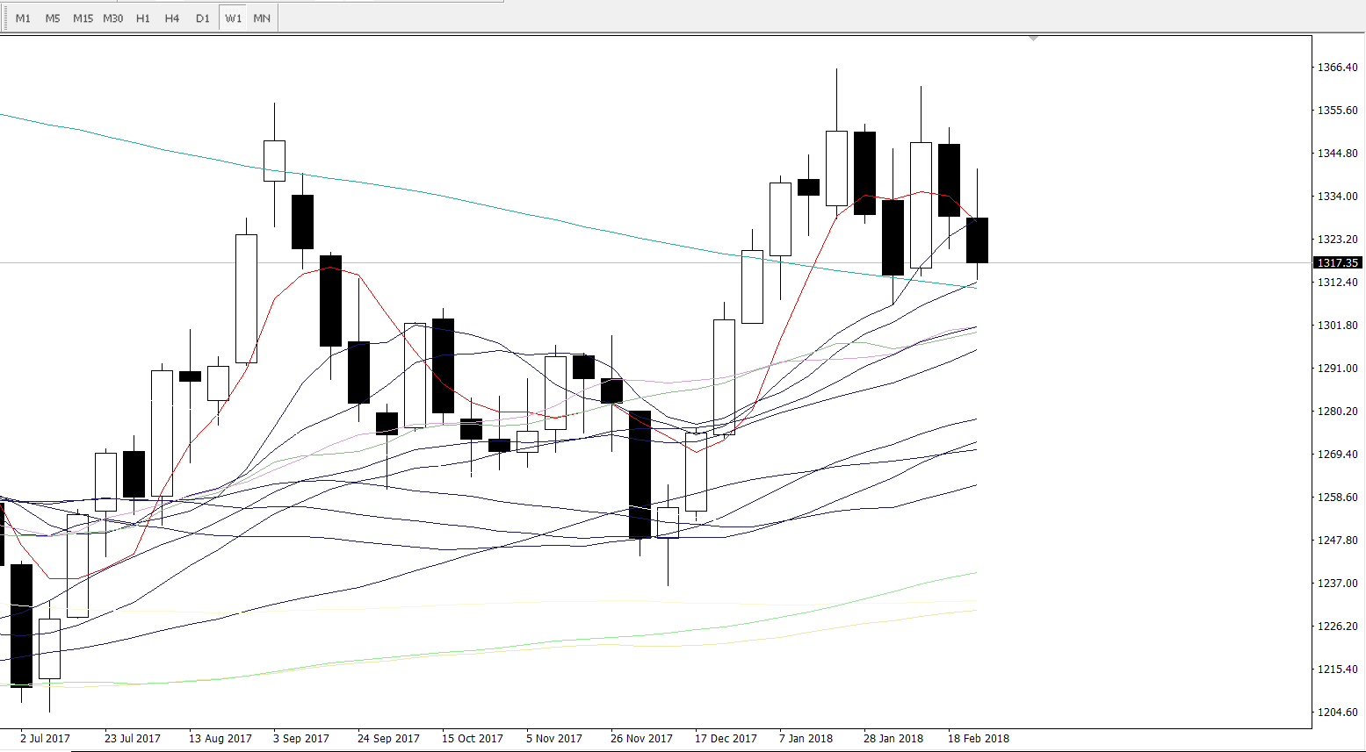Select the M5 timeframe button
The height and width of the screenshot is (752, 1366).
(x=53, y=18)
